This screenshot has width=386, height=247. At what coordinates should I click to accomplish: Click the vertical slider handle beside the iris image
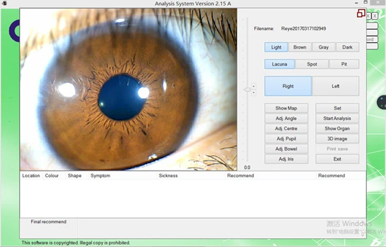click(249, 89)
